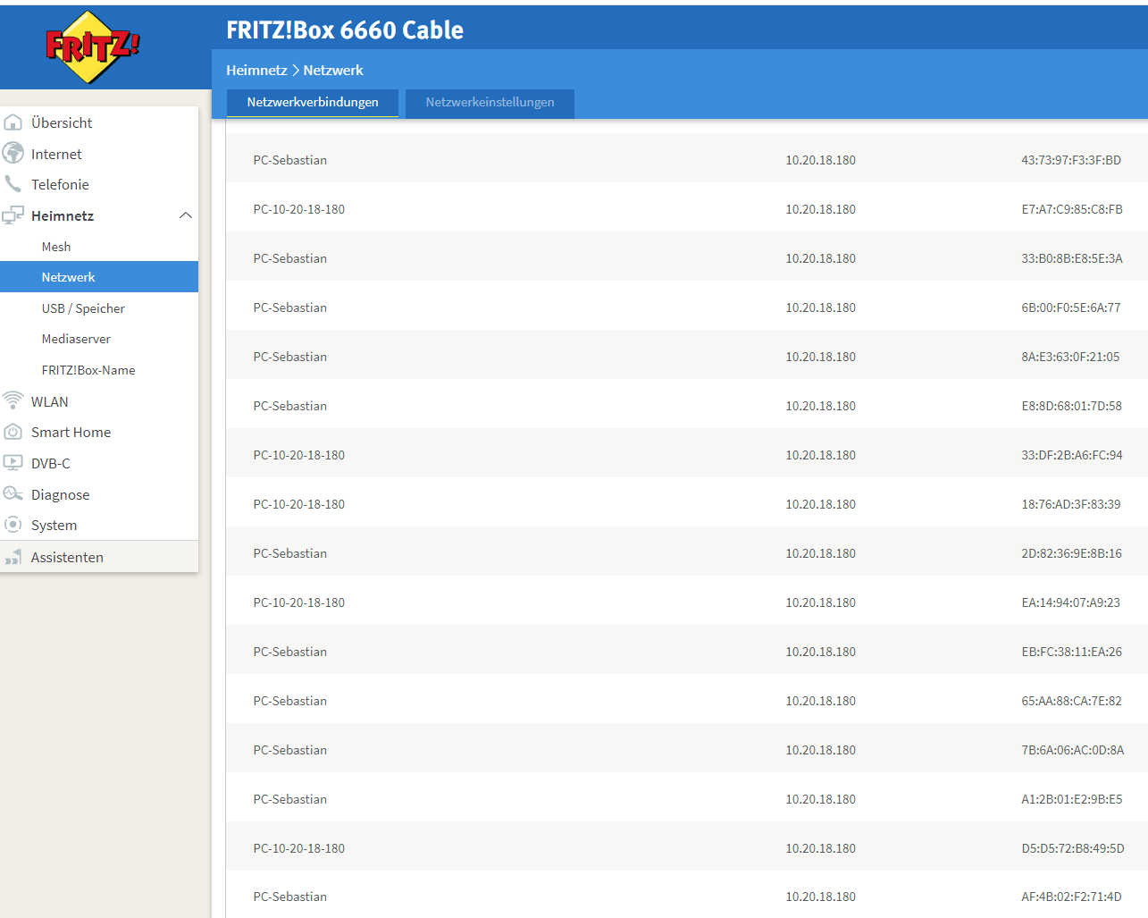
Task: Switch to the Netzwerkverbindungen tab
Action: point(313,103)
